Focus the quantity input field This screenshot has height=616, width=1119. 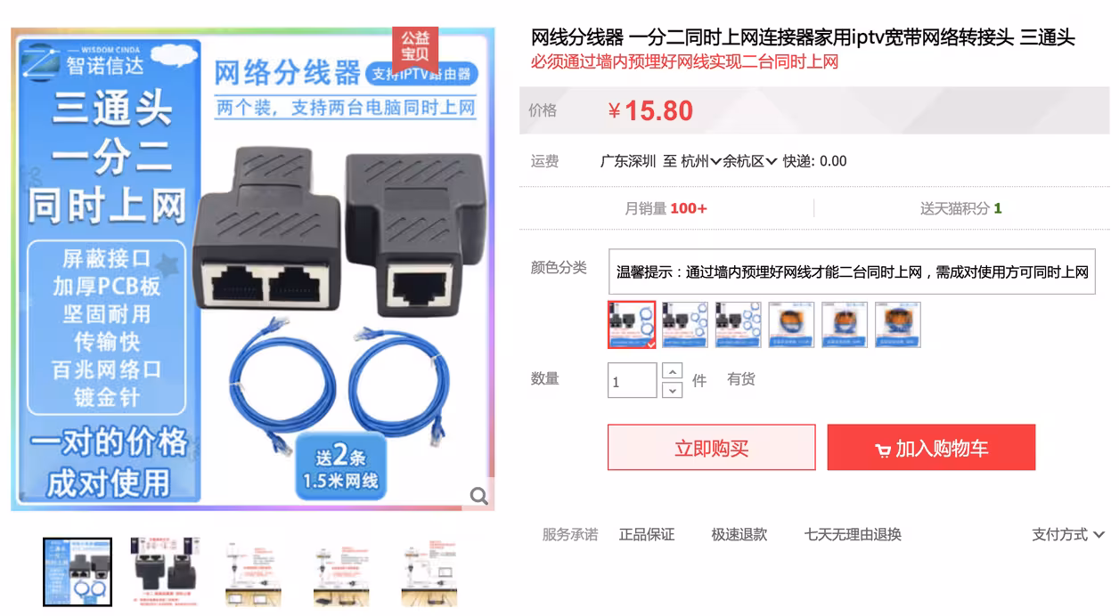[x=633, y=381]
